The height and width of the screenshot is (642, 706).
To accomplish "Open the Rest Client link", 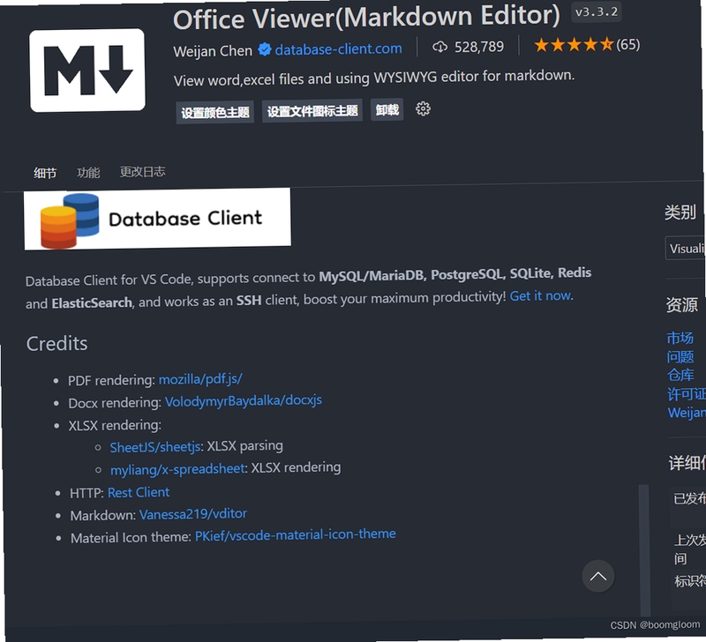I will point(139,493).
